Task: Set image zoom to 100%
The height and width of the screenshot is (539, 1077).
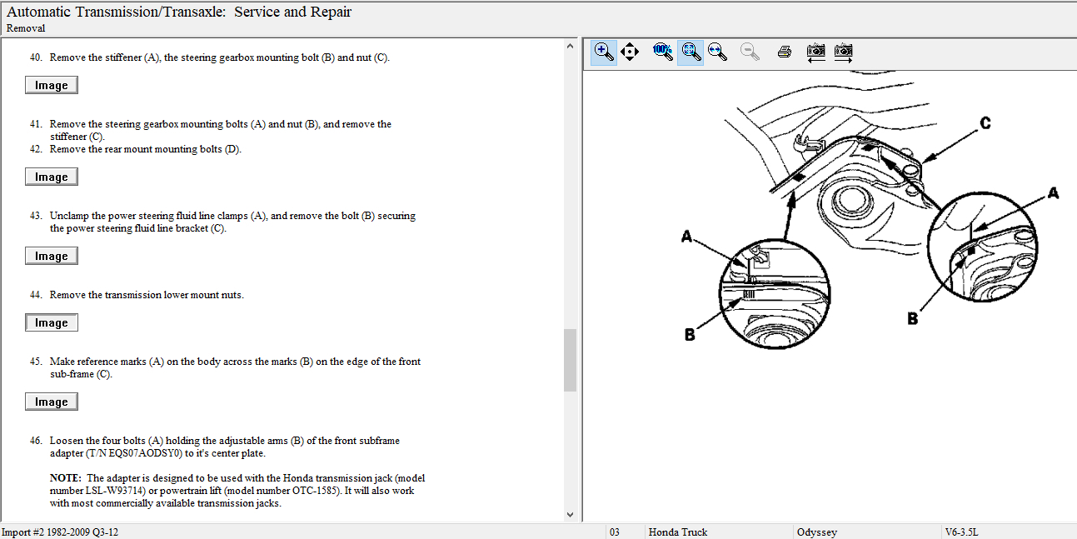Action: click(x=663, y=52)
